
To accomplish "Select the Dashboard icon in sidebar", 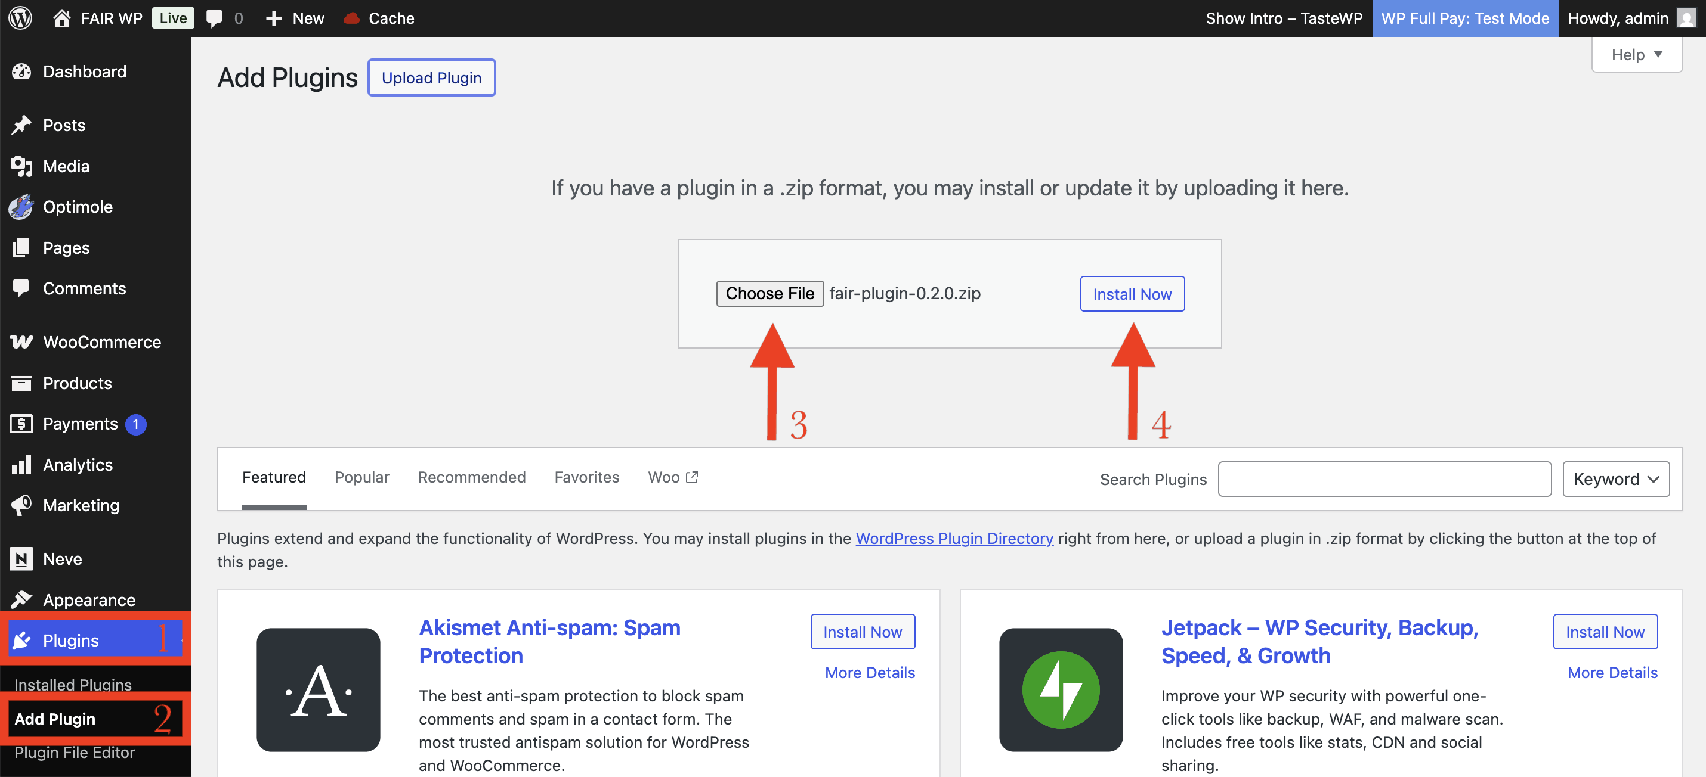I will (x=22, y=71).
